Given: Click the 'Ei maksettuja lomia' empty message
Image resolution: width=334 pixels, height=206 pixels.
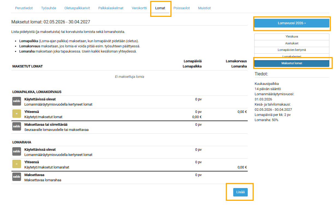Looking at the screenshot, I should 129,77.
